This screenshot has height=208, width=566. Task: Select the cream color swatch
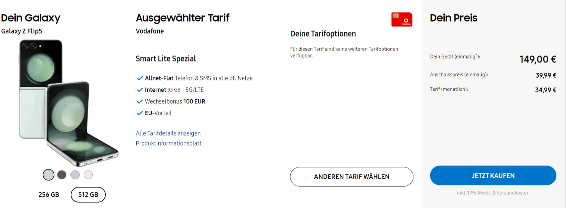(88, 175)
